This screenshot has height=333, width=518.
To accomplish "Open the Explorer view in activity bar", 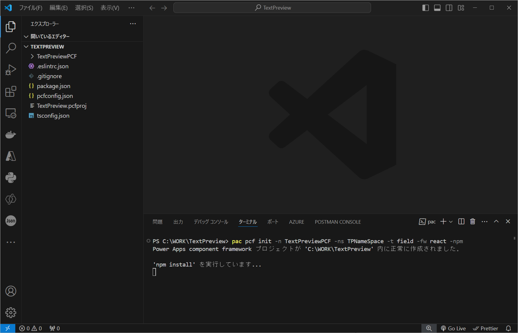I will click(x=11, y=27).
